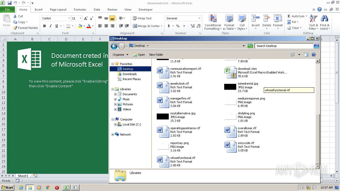Expand the Local Disk (C:) node
Screen dimensions: 340x191
(115, 124)
